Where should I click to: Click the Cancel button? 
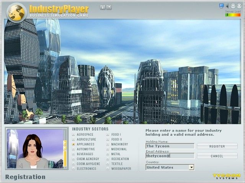(x=217, y=156)
